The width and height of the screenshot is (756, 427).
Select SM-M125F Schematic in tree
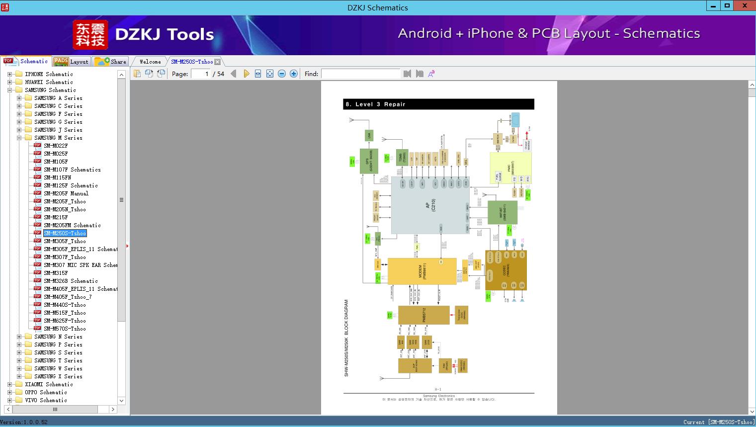click(x=71, y=185)
